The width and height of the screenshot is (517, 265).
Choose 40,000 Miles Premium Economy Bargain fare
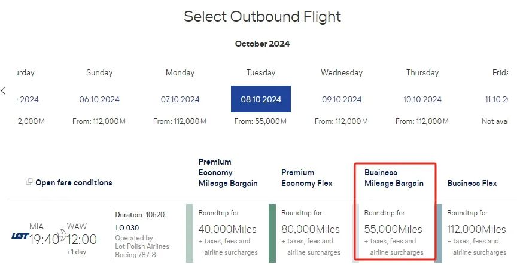pyautogui.click(x=227, y=233)
